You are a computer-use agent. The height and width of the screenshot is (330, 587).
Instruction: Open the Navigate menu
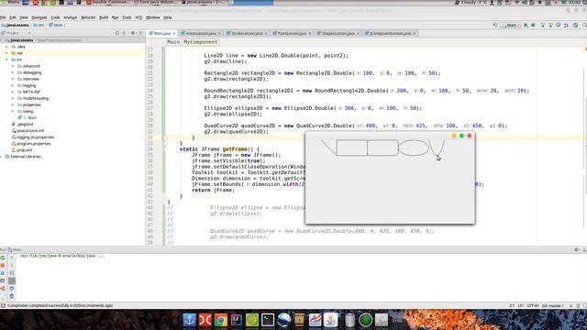(x=39, y=17)
